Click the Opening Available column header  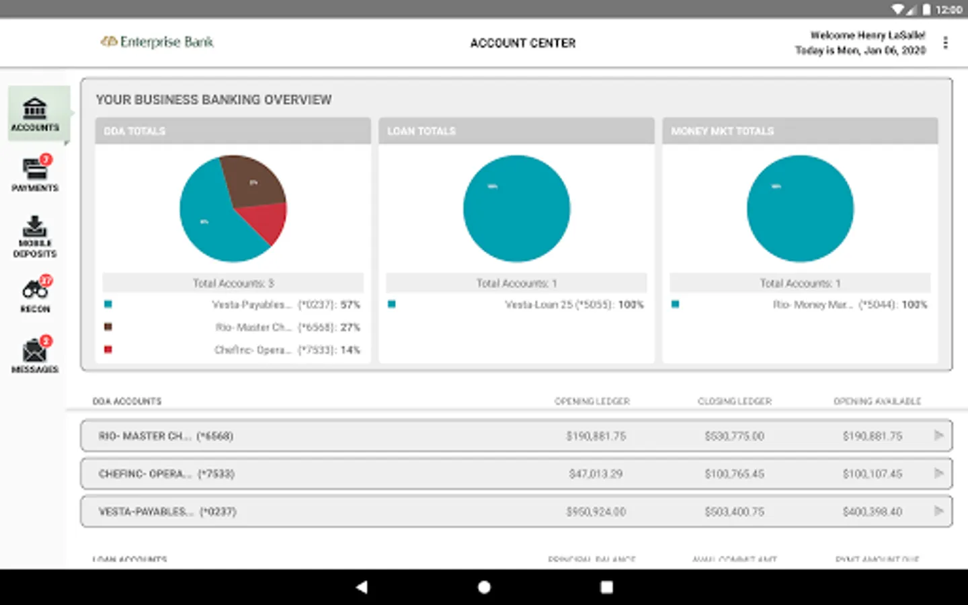pos(877,401)
